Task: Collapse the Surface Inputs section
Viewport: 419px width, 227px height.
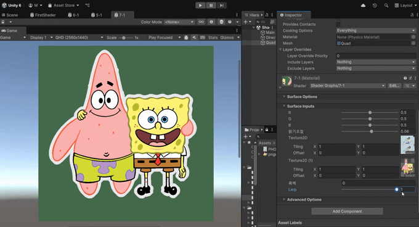Action: coord(284,106)
